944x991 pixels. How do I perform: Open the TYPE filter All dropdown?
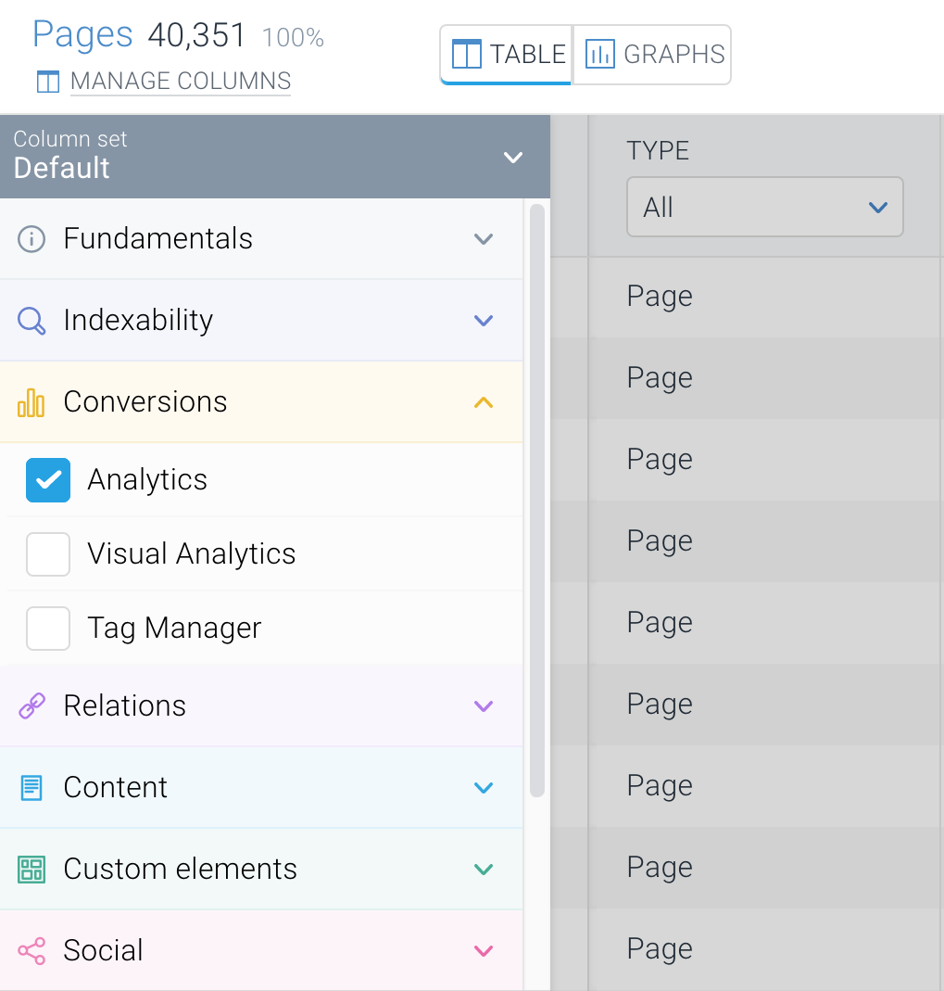[764, 208]
